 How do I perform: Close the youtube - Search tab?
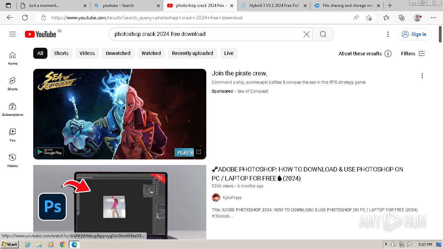[x=158, y=6]
